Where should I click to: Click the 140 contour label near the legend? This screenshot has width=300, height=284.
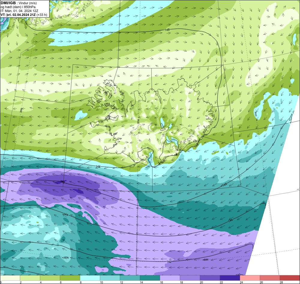pos(238,275)
